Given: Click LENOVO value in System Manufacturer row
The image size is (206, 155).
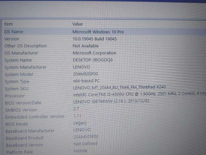Looking at the screenshot, I should (81, 67).
